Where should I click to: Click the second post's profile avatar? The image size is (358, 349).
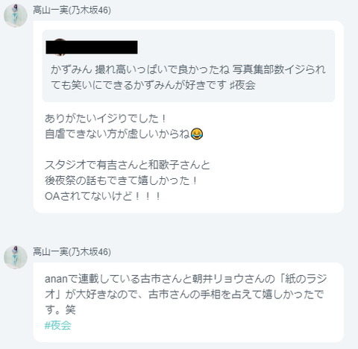(16, 257)
